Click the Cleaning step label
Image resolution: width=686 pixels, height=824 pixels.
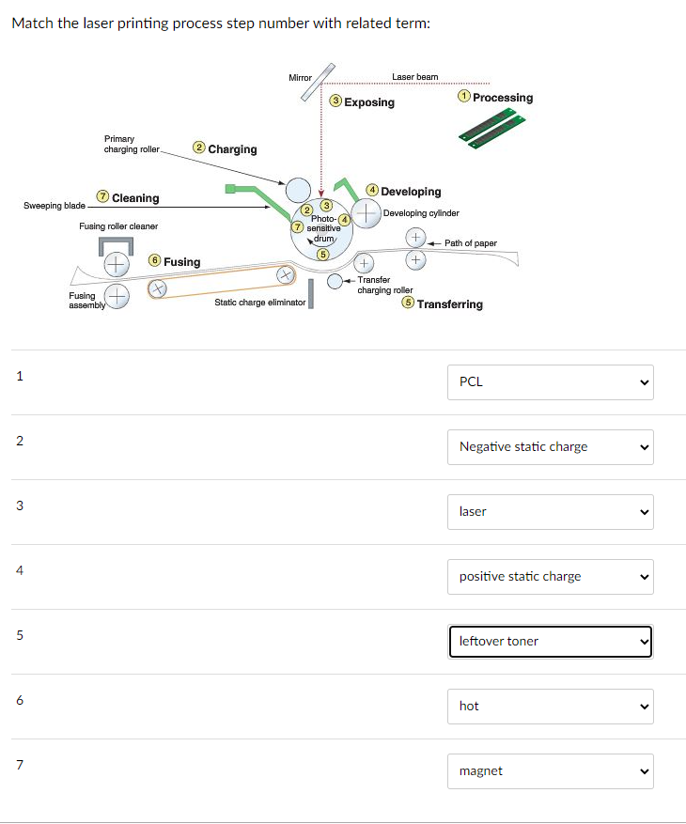click(135, 198)
